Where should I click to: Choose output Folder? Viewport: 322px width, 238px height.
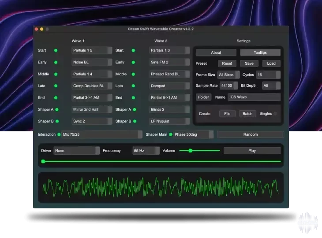pyautogui.click(x=203, y=97)
